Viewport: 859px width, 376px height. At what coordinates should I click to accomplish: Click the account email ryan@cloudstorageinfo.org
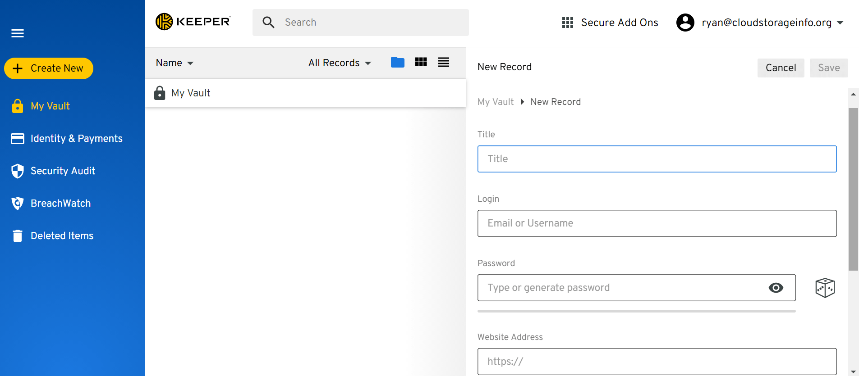pyautogui.click(x=767, y=23)
